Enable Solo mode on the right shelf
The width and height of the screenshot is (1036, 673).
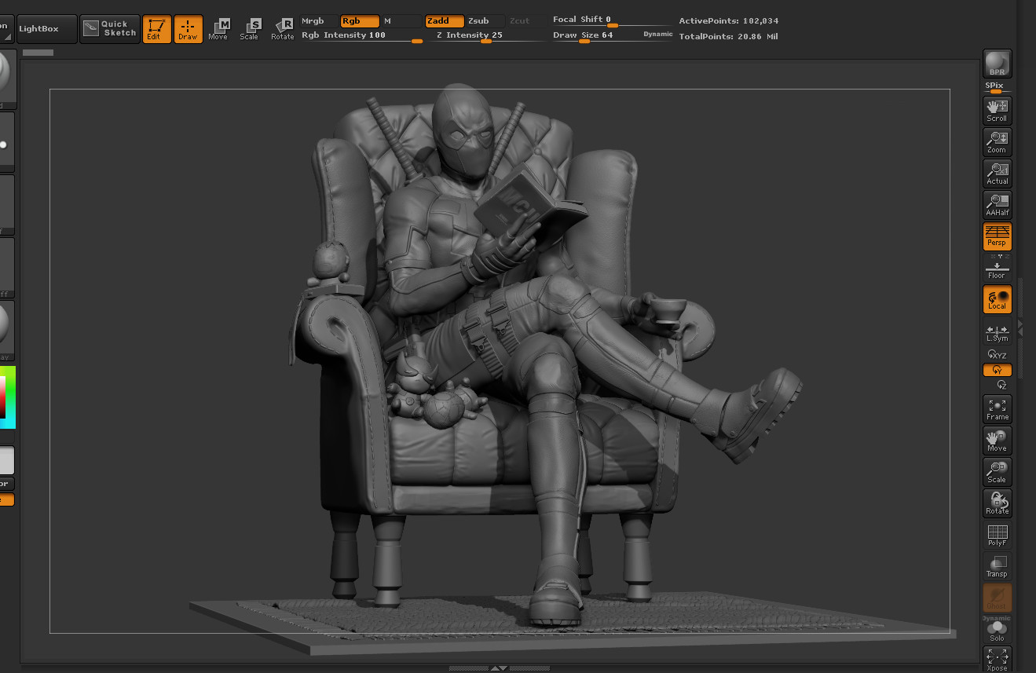pyautogui.click(x=997, y=630)
